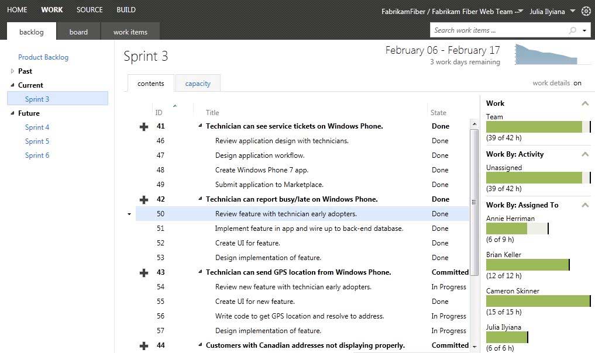Open search options dropdown arrow
The image size is (595, 353).
click(x=584, y=30)
